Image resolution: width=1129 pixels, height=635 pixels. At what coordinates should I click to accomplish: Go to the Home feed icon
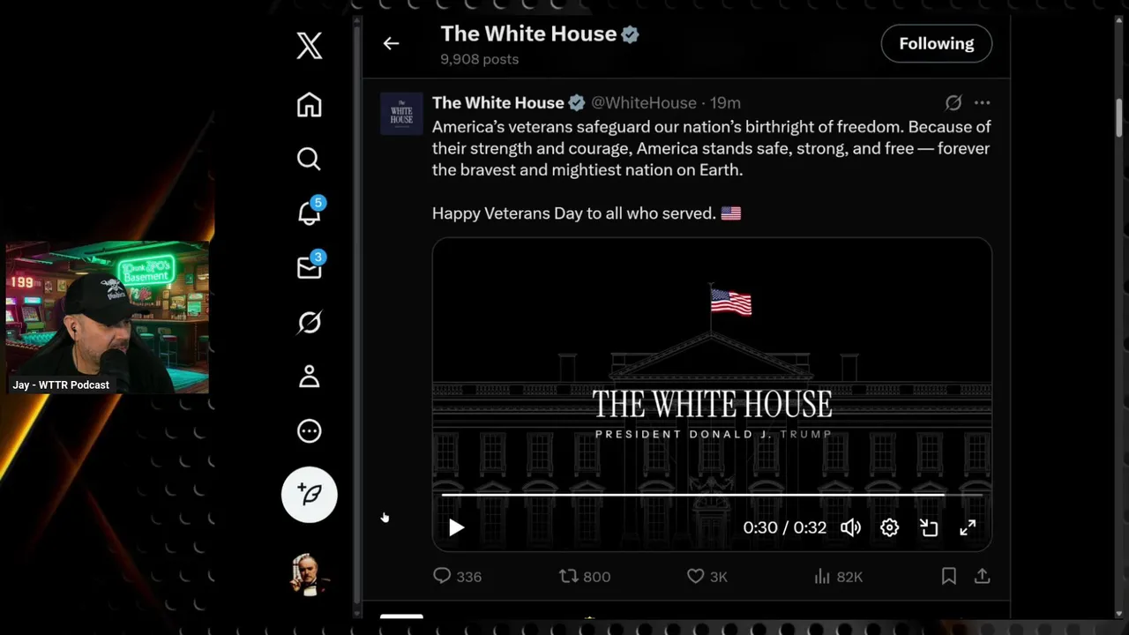pyautogui.click(x=309, y=105)
